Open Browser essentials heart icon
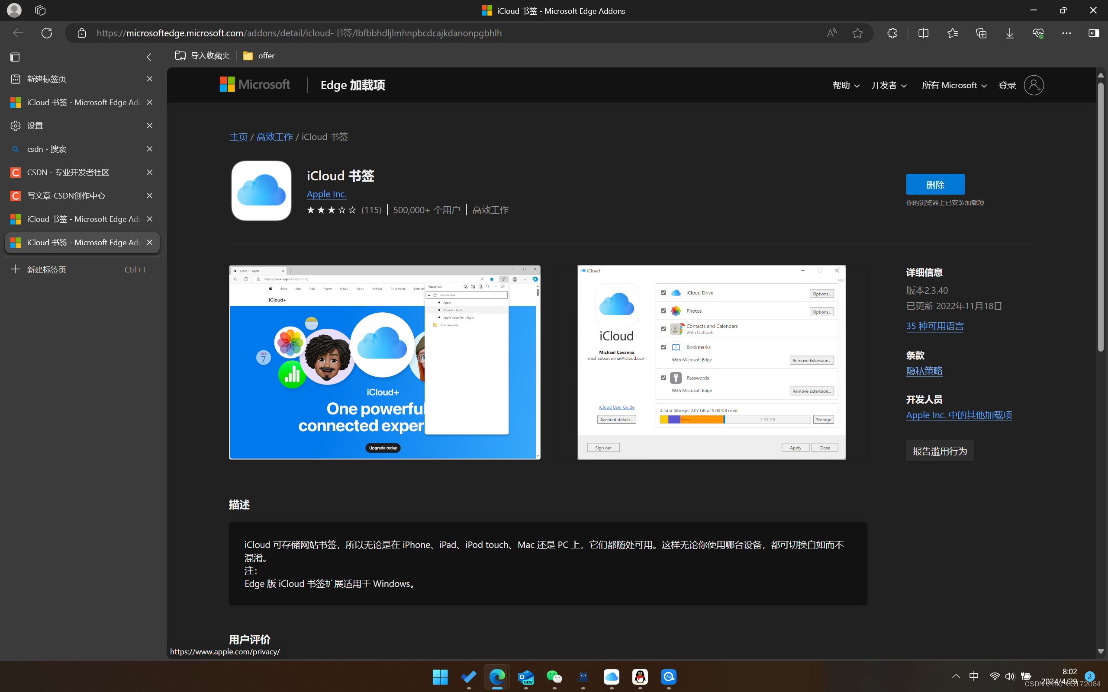The width and height of the screenshot is (1108, 692). click(x=1038, y=33)
